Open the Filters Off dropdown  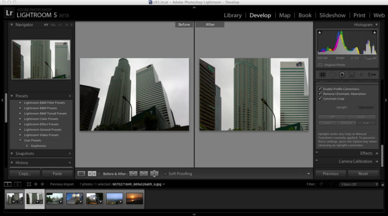359,184
